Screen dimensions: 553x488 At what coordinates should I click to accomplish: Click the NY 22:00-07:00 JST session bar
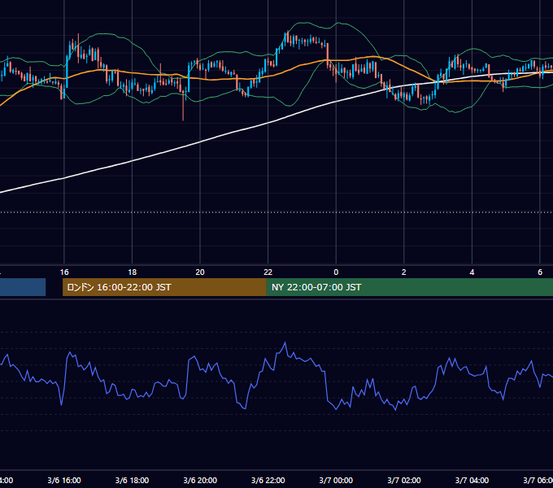[x=409, y=287]
